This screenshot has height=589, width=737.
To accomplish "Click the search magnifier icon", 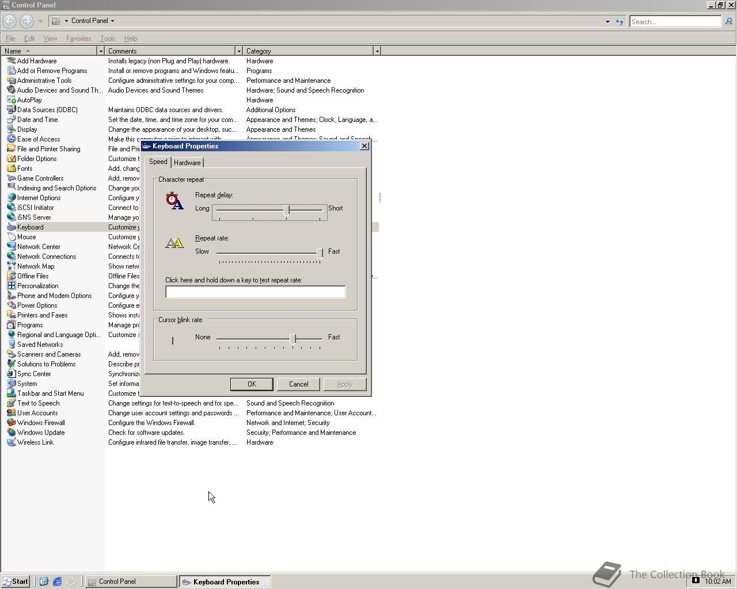I will (728, 21).
